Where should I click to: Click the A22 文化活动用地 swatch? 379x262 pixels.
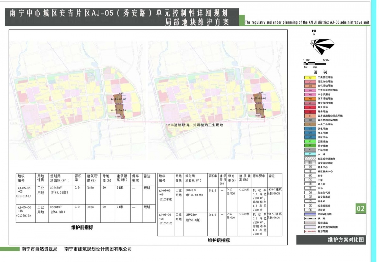point(310,86)
